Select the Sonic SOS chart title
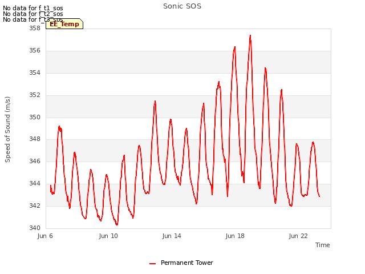 point(182,6)
